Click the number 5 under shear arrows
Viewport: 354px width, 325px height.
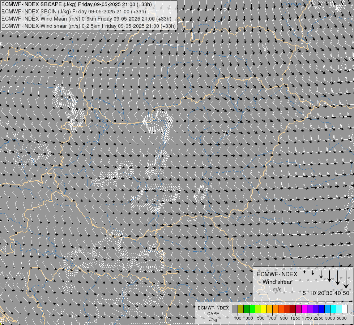pyautogui.click(x=304, y=293)
